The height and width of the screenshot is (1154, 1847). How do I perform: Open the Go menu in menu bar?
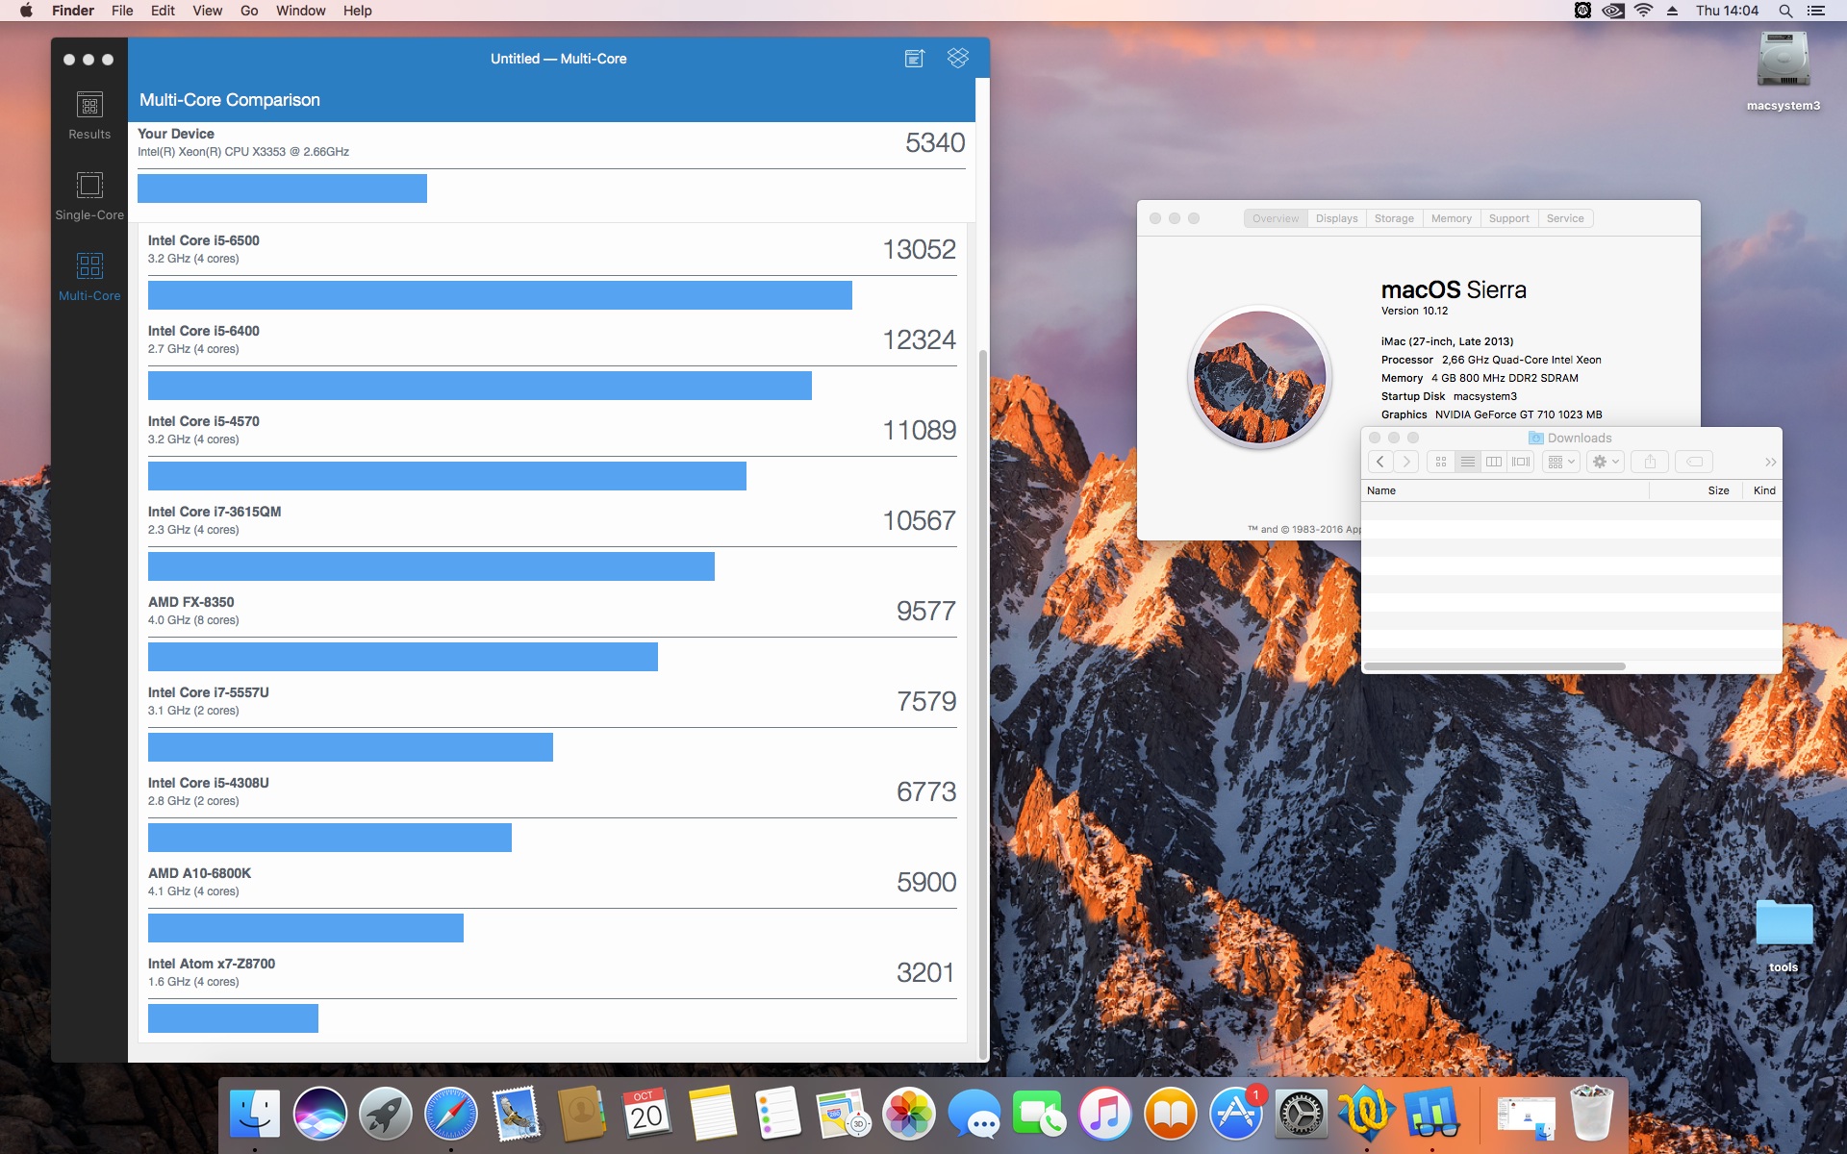click(249, 11)
